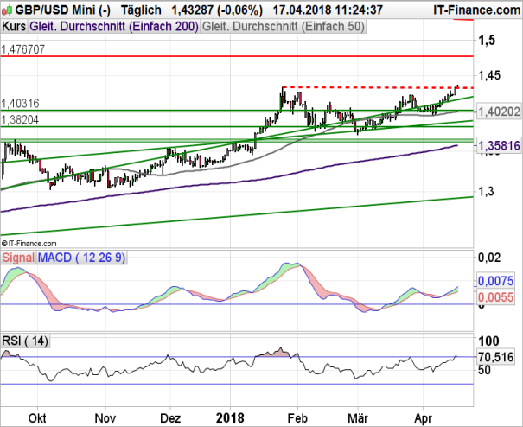Click the Mär axis label
523x427 pixels.
[358, 418]
